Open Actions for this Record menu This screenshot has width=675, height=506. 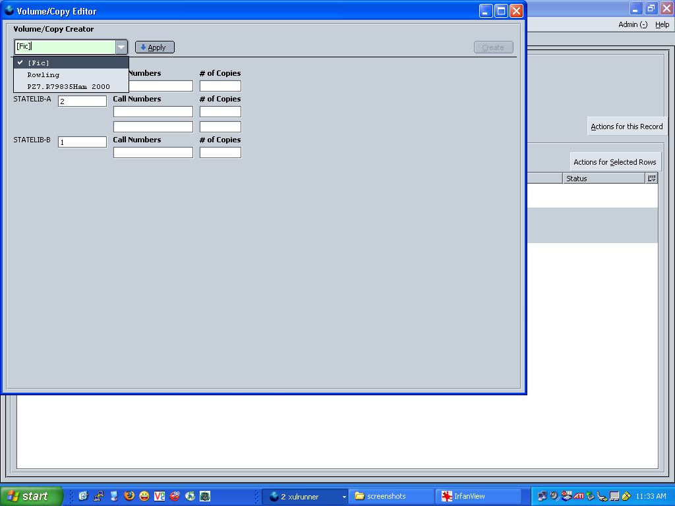[x=626, y=126]
